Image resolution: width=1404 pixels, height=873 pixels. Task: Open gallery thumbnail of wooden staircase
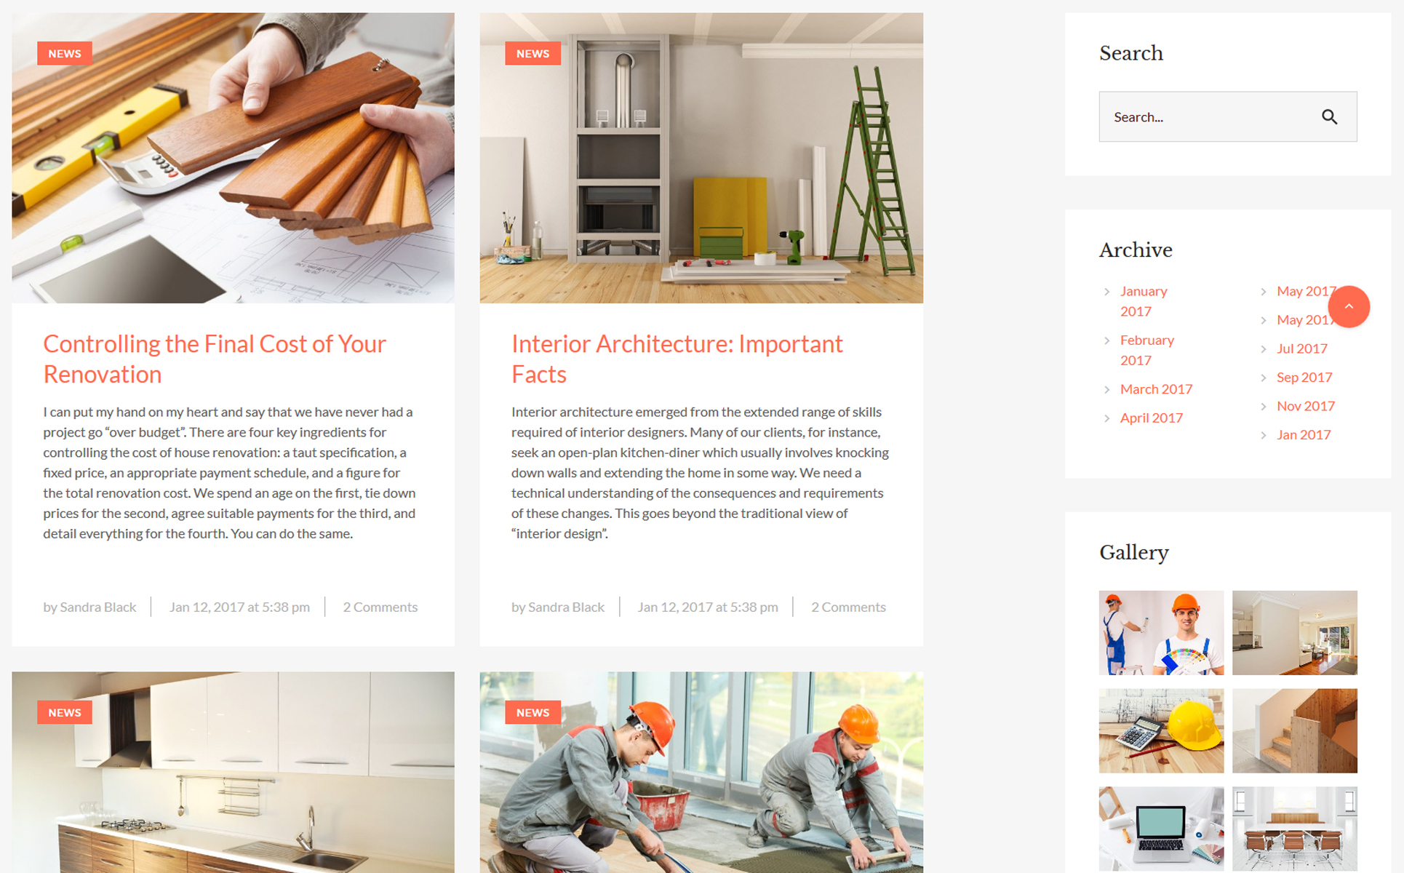[x=1294, y=731]
